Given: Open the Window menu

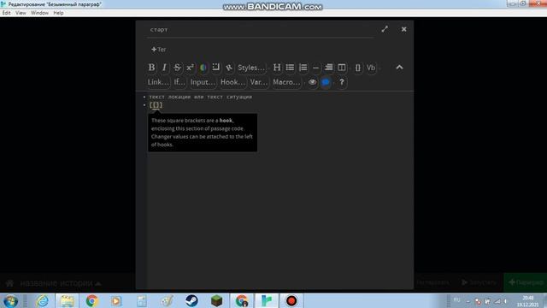Looking at the screenshot, I should [39, 13].
